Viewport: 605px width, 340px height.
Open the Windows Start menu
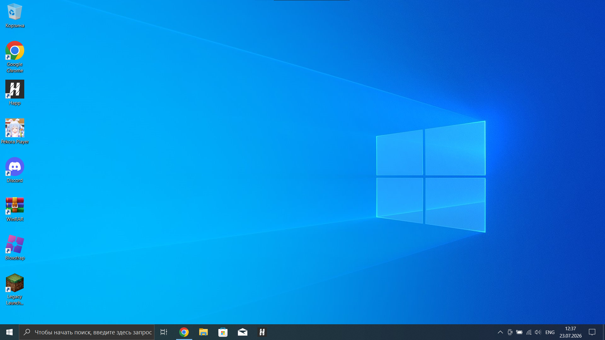click(9, 332)
